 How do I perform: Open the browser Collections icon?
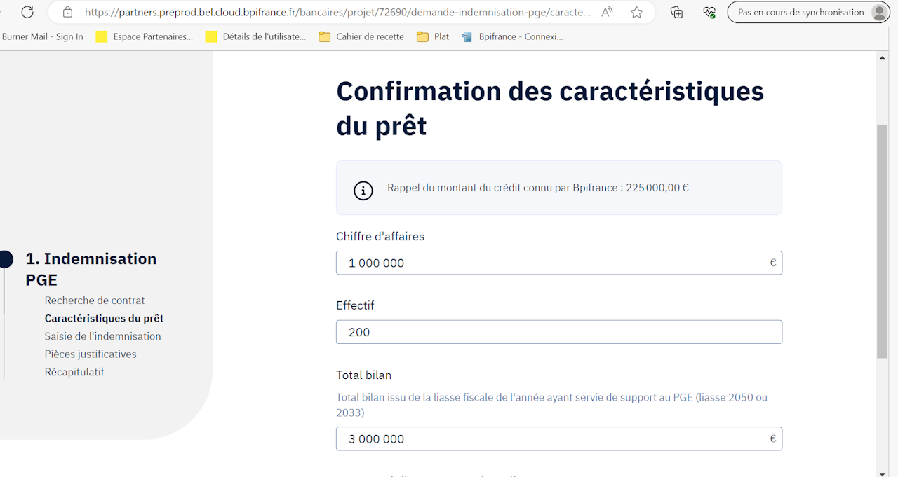[676, 12]
